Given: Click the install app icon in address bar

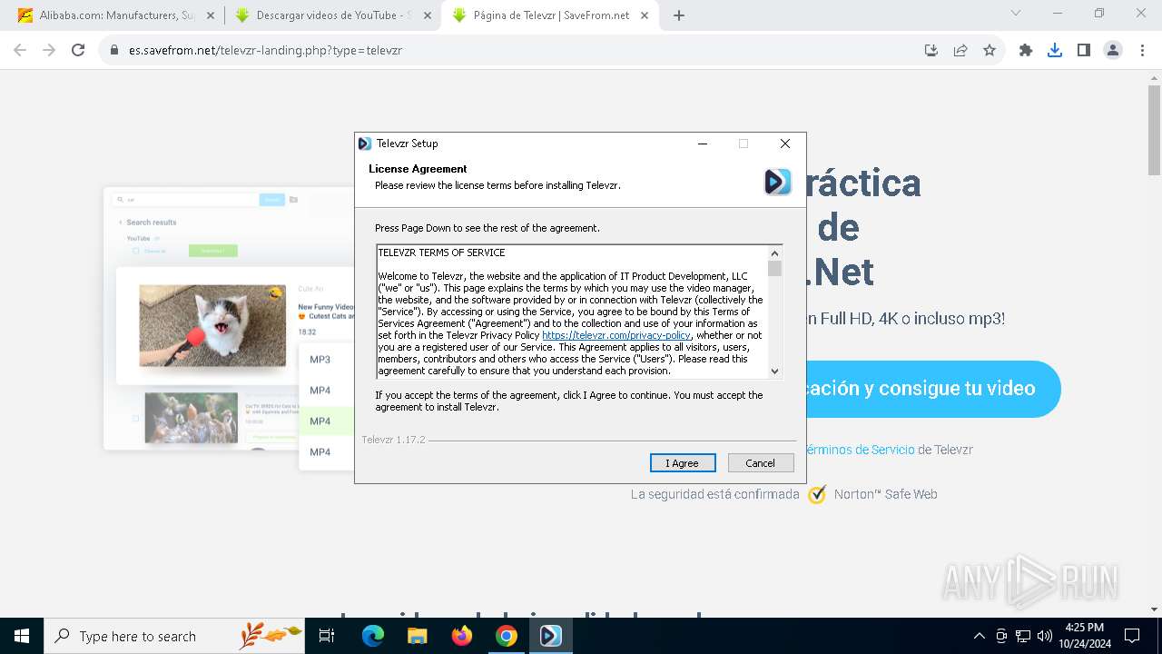Looking at the screenshot, I should tap(931, 50).
